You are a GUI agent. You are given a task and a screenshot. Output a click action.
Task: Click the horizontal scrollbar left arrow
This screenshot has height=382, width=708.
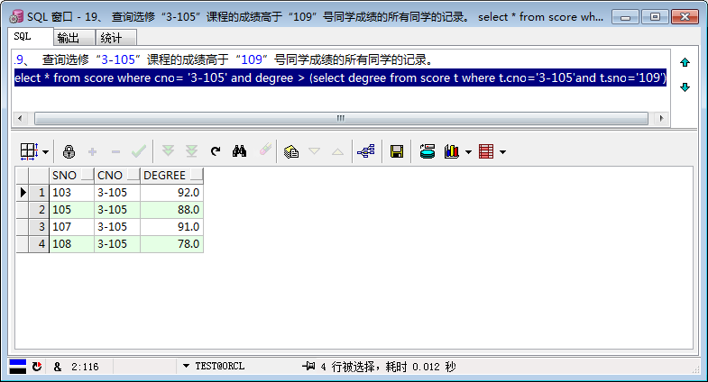pos(20,119)
